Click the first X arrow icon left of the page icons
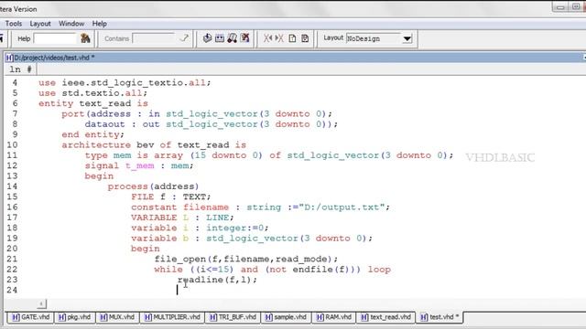 (x=268, y=38)
